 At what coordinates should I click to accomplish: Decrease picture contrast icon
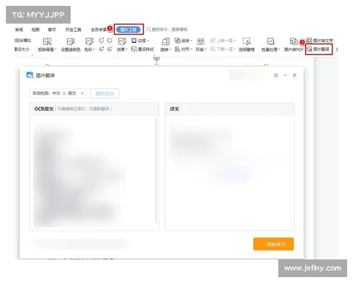click(109, 41)
